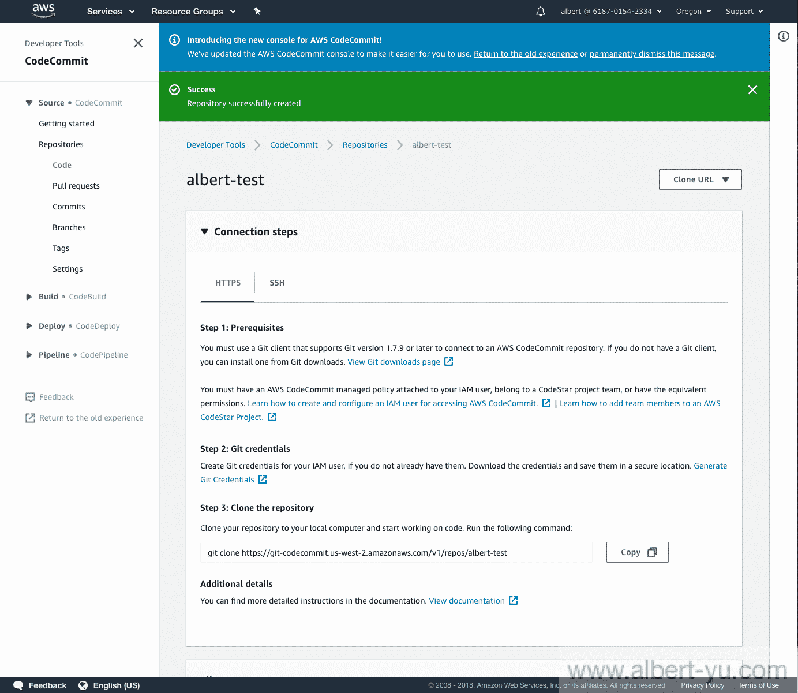
Task: Open Settings in sidebar
Action: pyautogui.click(x=68, y=269)
